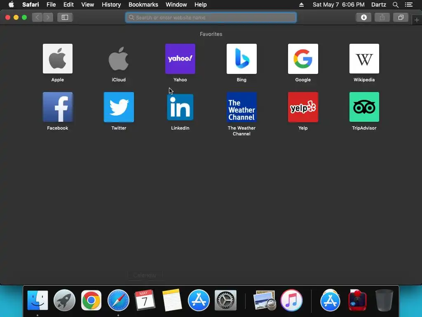Open the Apple favorite tile

pyautogui.click(x=58, y=59)
